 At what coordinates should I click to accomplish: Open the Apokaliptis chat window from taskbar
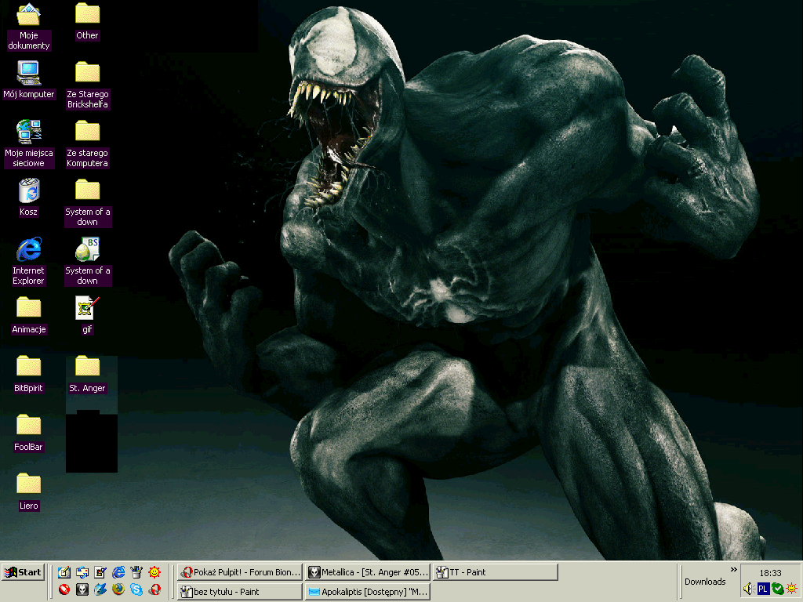click(368, 592)
